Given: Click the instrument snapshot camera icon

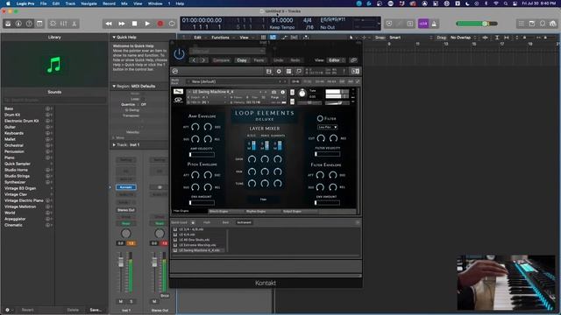Looking at the screenshot, I should coord(274,92).
